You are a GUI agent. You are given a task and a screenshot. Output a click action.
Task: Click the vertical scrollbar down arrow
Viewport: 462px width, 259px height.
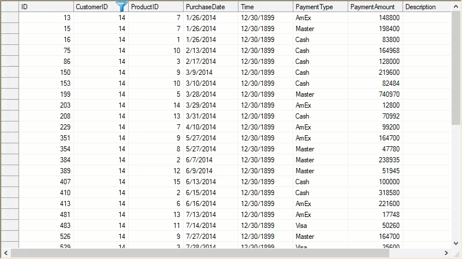[456, 243]
